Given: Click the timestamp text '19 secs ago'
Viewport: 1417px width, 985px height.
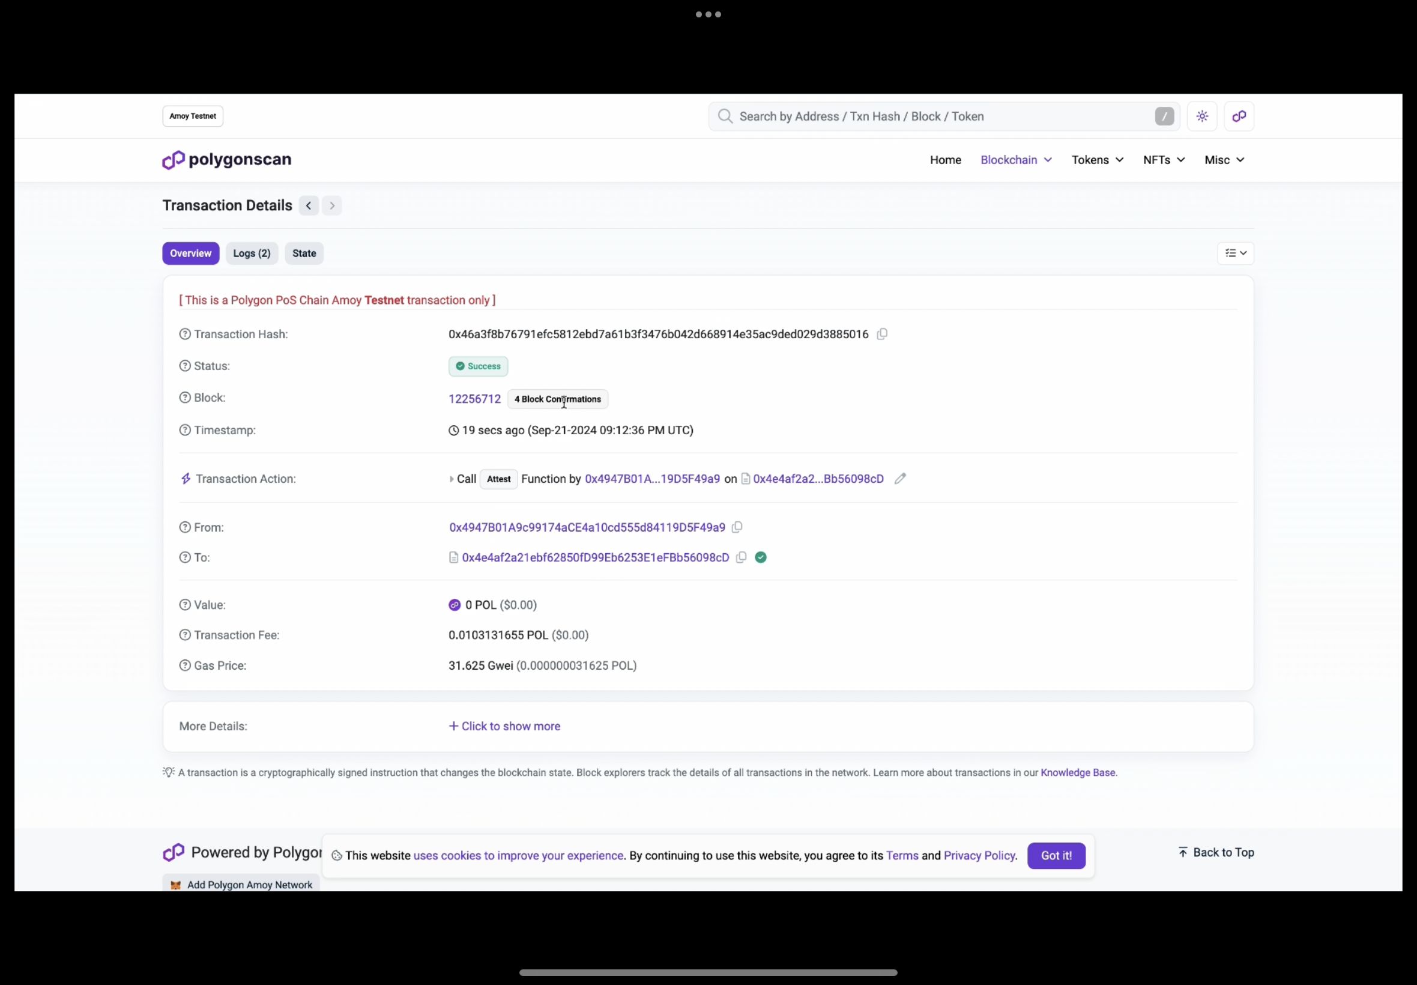Looking at the screenshot, I should pos(493,430).
